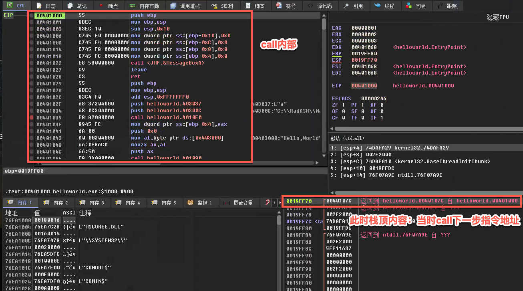Select the 内存 4 dump tab
The height and width of the screenshot is (291, 523).
[x=128, y=203]
